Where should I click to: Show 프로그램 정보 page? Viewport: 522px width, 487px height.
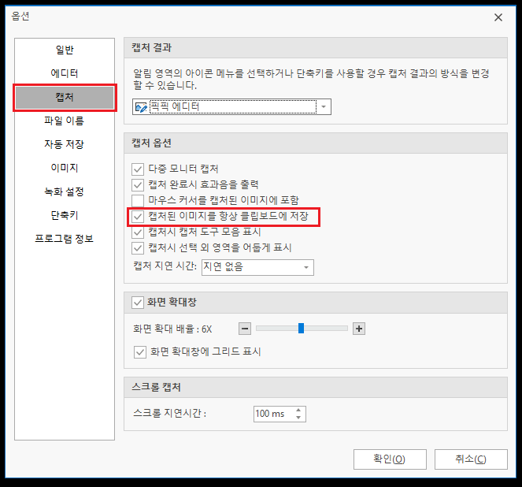(x=65, y=239)
